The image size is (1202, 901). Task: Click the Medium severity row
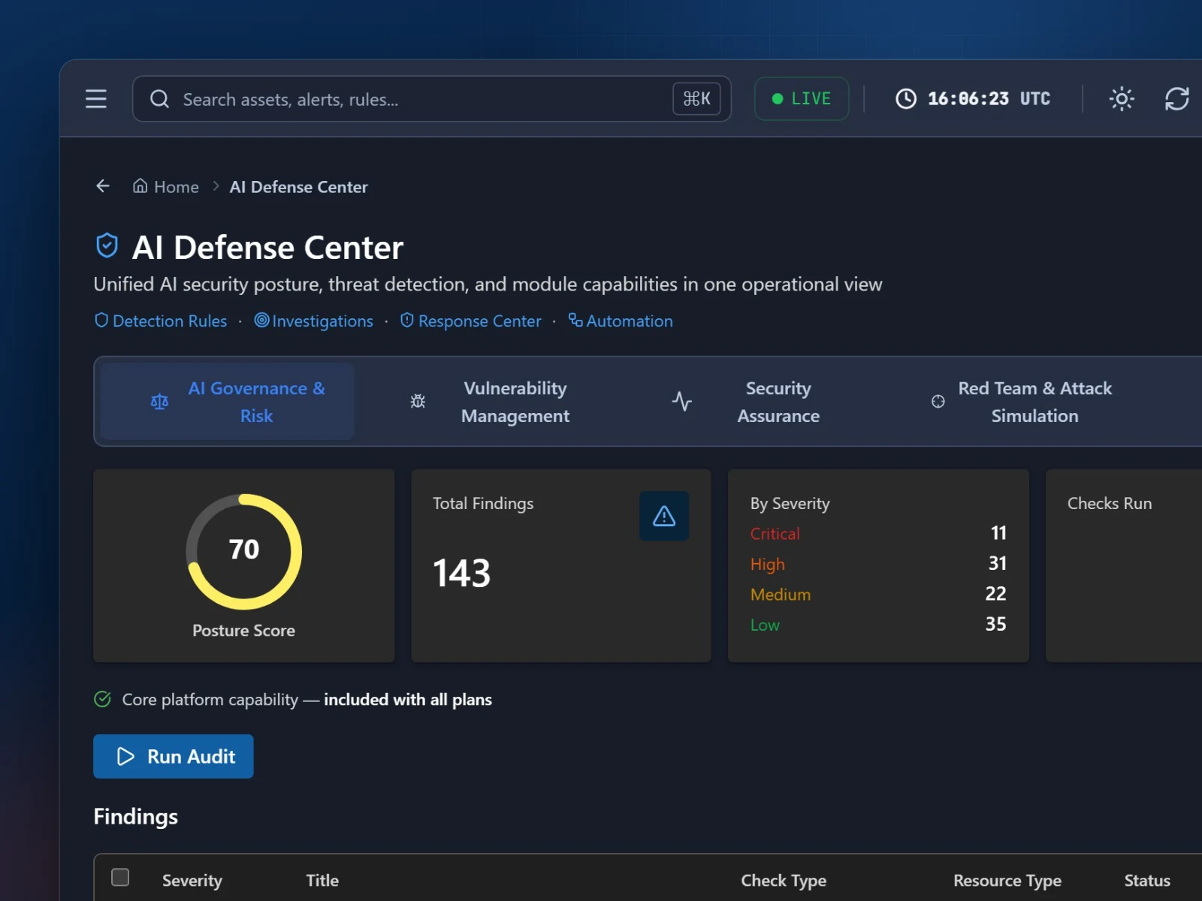click(x=878, y=595)
